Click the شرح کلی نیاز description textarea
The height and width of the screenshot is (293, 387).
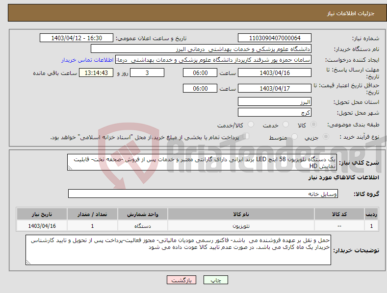click(x=202, y=162)
